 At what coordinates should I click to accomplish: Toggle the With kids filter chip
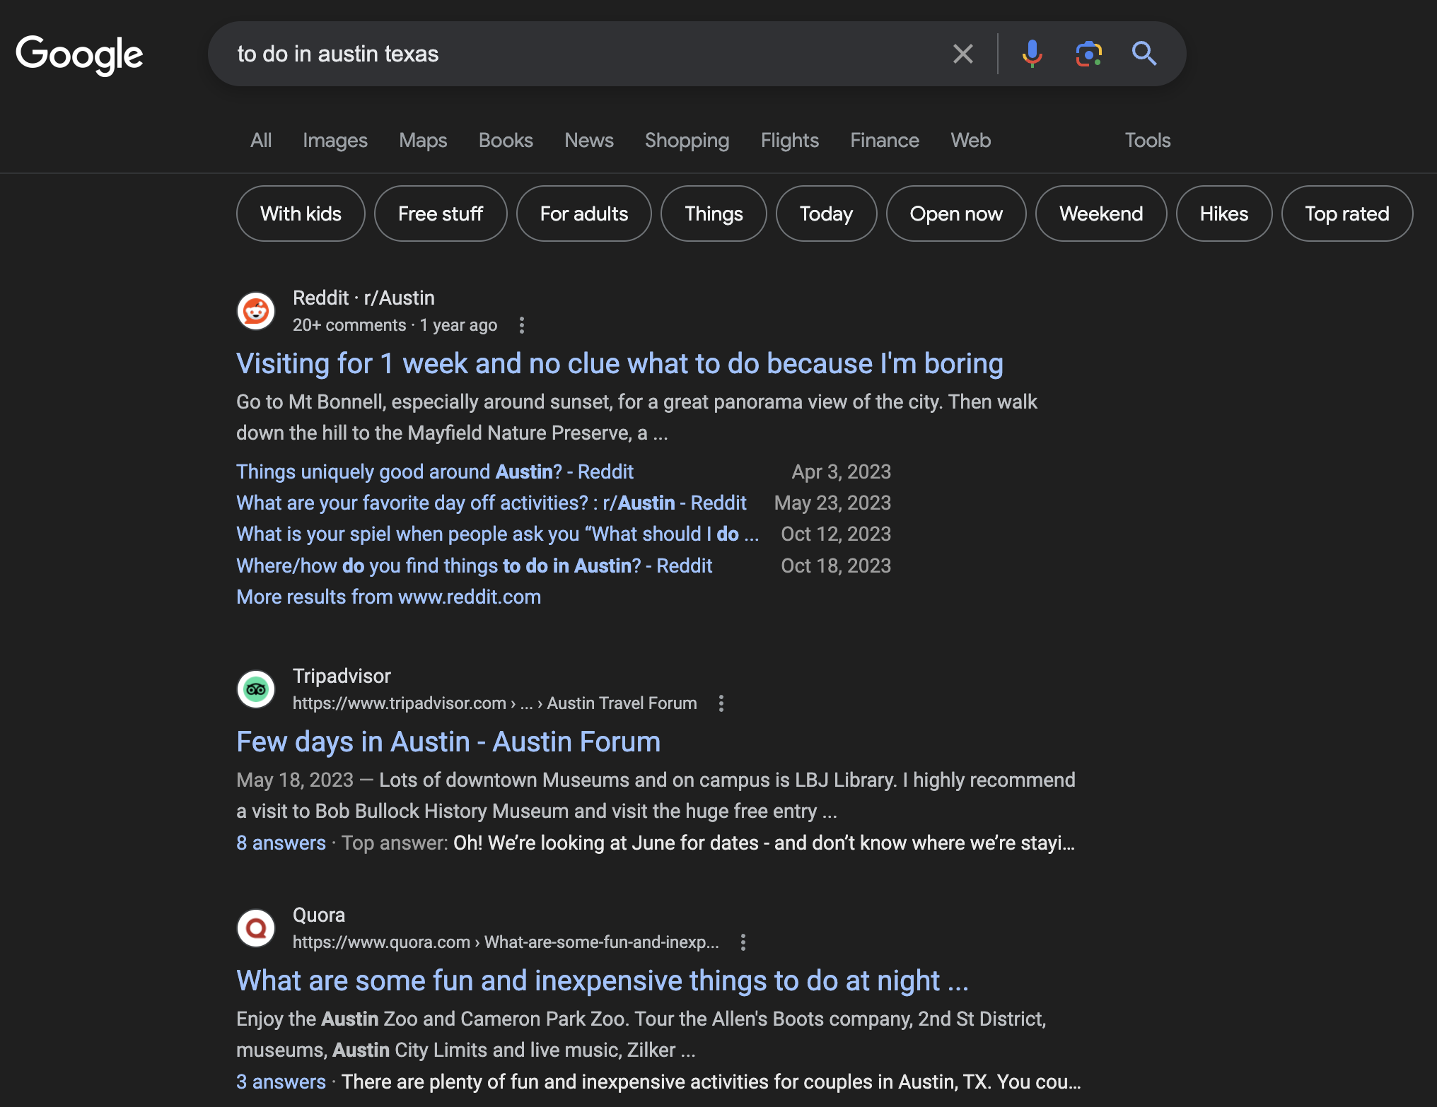click(x=301, y=213)
